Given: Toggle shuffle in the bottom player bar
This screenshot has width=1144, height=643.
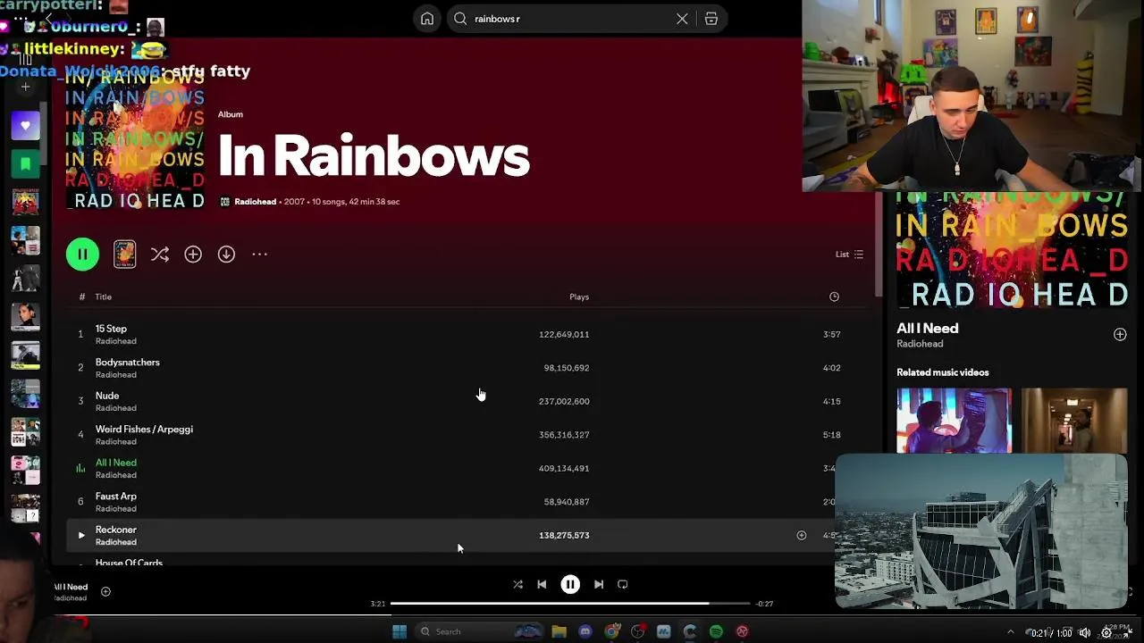Looking at the screenshot, I should point(517,584).
